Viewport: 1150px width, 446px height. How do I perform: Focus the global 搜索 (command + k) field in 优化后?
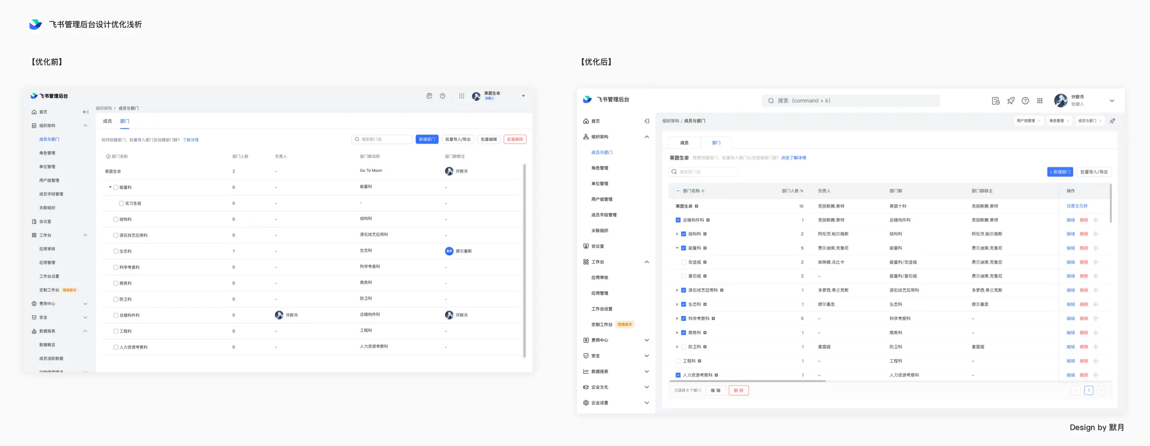tap(850, 100)
